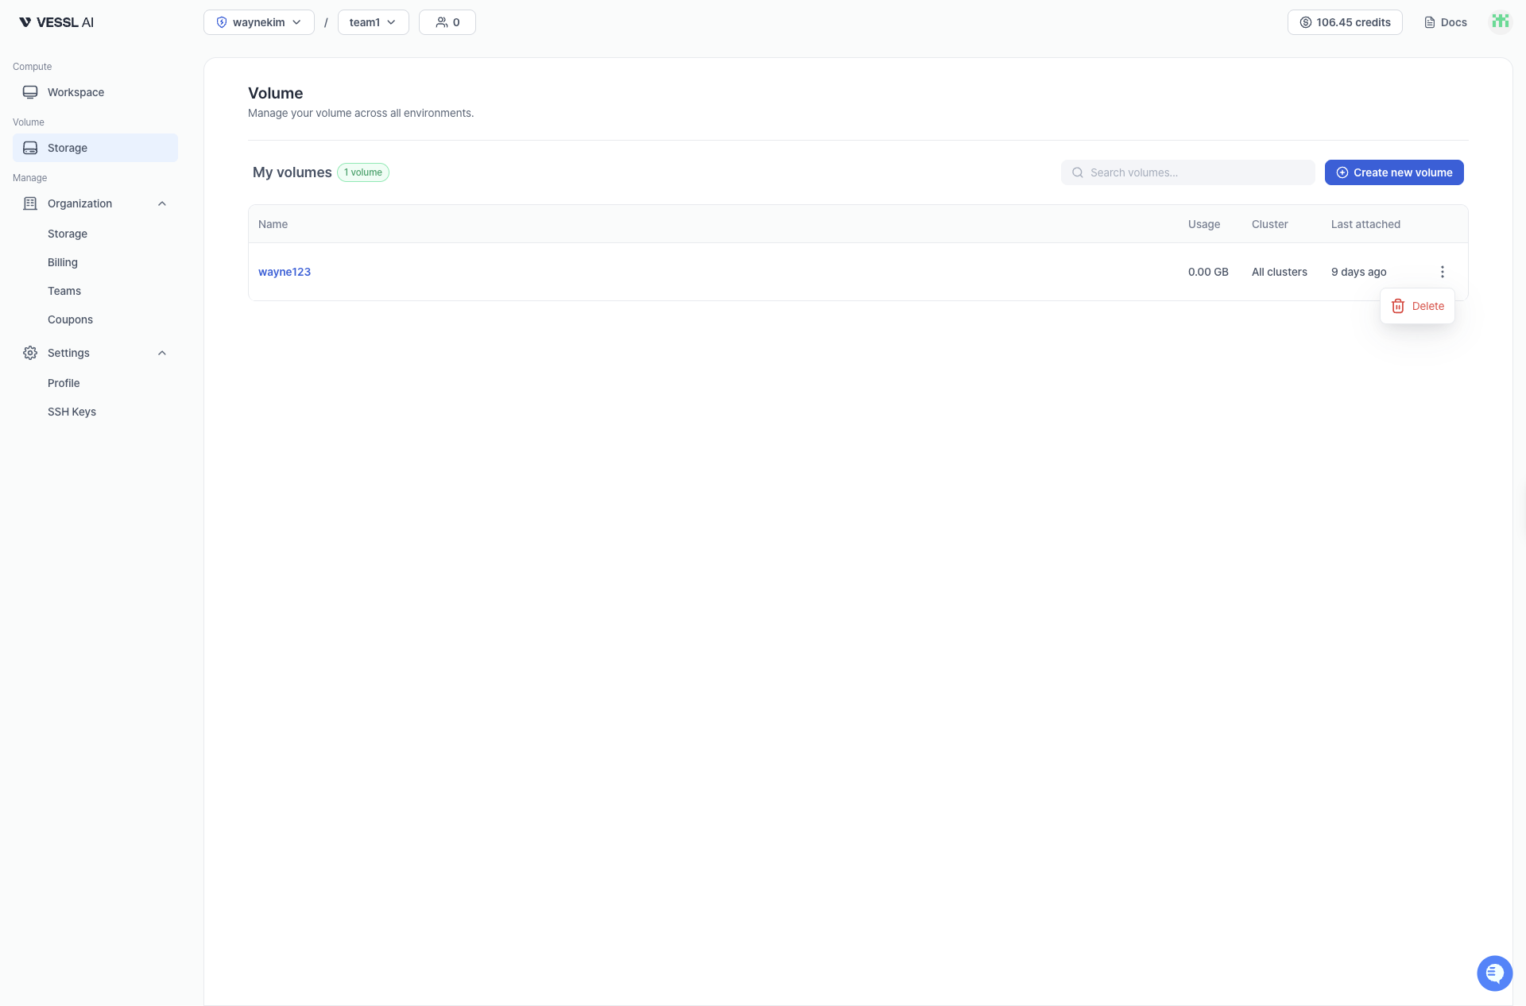Open the wayne123 volume
The height and width of the screenshot is (1006, 1526).
click(285, 272)
